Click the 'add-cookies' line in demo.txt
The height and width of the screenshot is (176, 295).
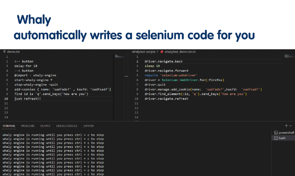click(x=63, y=89)
